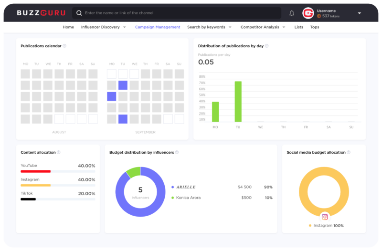Click the search magnifier icon
The width and height of the screenshot is (382, 251).
click(x=79, y=13)
